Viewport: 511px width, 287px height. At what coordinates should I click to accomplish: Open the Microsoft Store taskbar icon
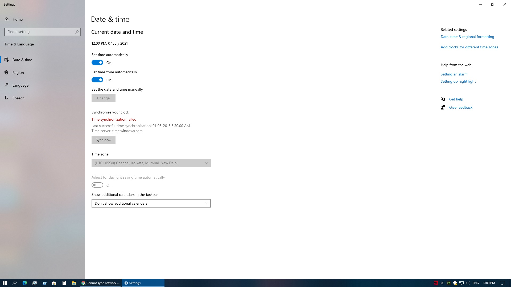tap(54, 283)
